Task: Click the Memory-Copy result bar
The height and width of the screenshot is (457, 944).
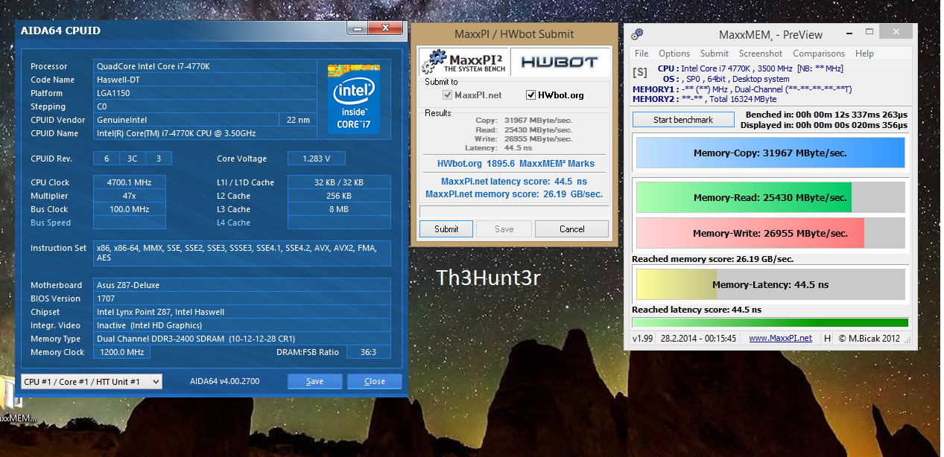Action: click(x=770, y=153)
